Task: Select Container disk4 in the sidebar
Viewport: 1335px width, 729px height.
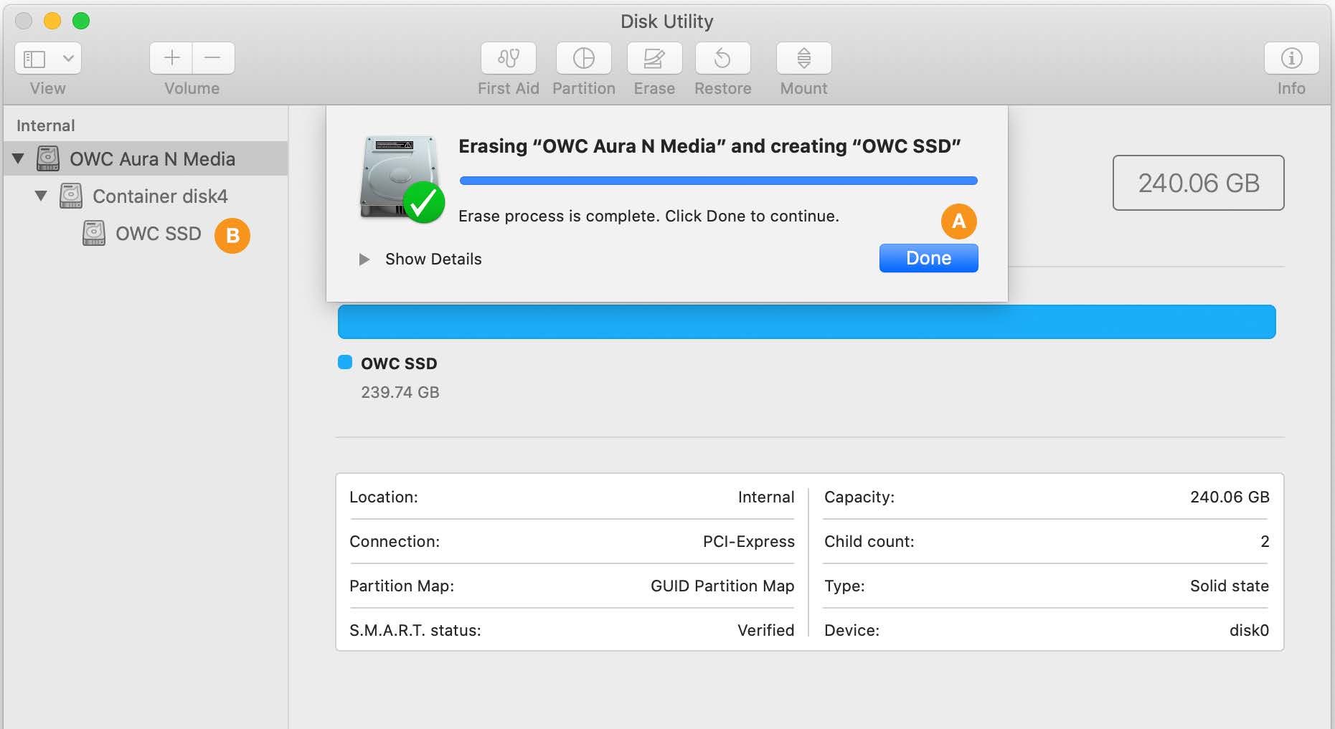Action: click(160, 196)
